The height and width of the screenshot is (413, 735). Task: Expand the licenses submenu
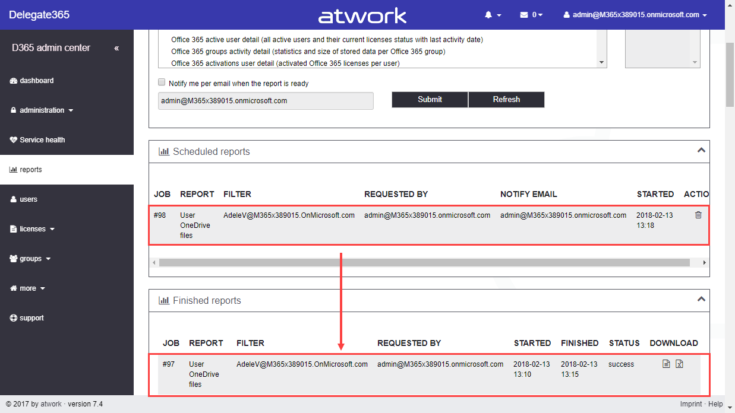coord(37,229)
